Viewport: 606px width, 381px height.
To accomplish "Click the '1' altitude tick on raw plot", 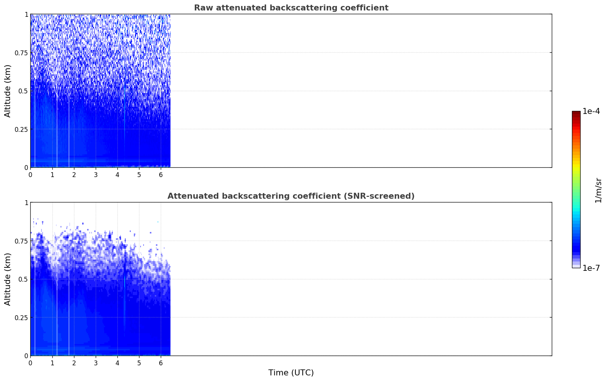I will [26, 14].
